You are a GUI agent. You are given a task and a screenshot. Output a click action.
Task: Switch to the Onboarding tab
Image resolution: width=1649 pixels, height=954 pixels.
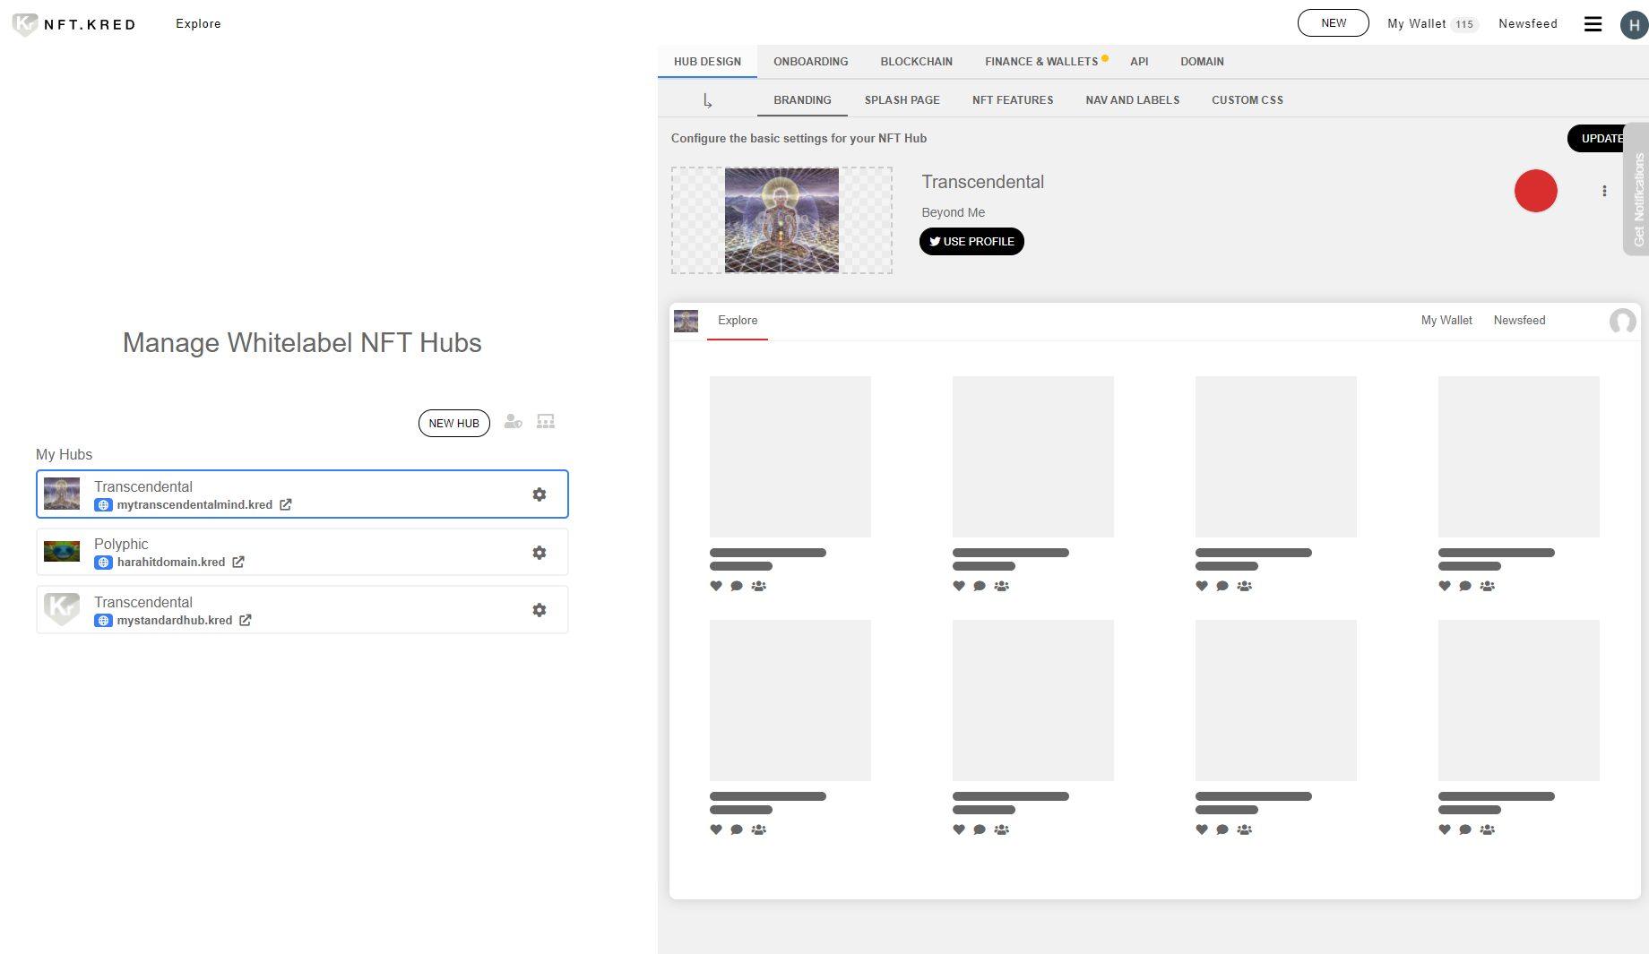pos(811,62)
